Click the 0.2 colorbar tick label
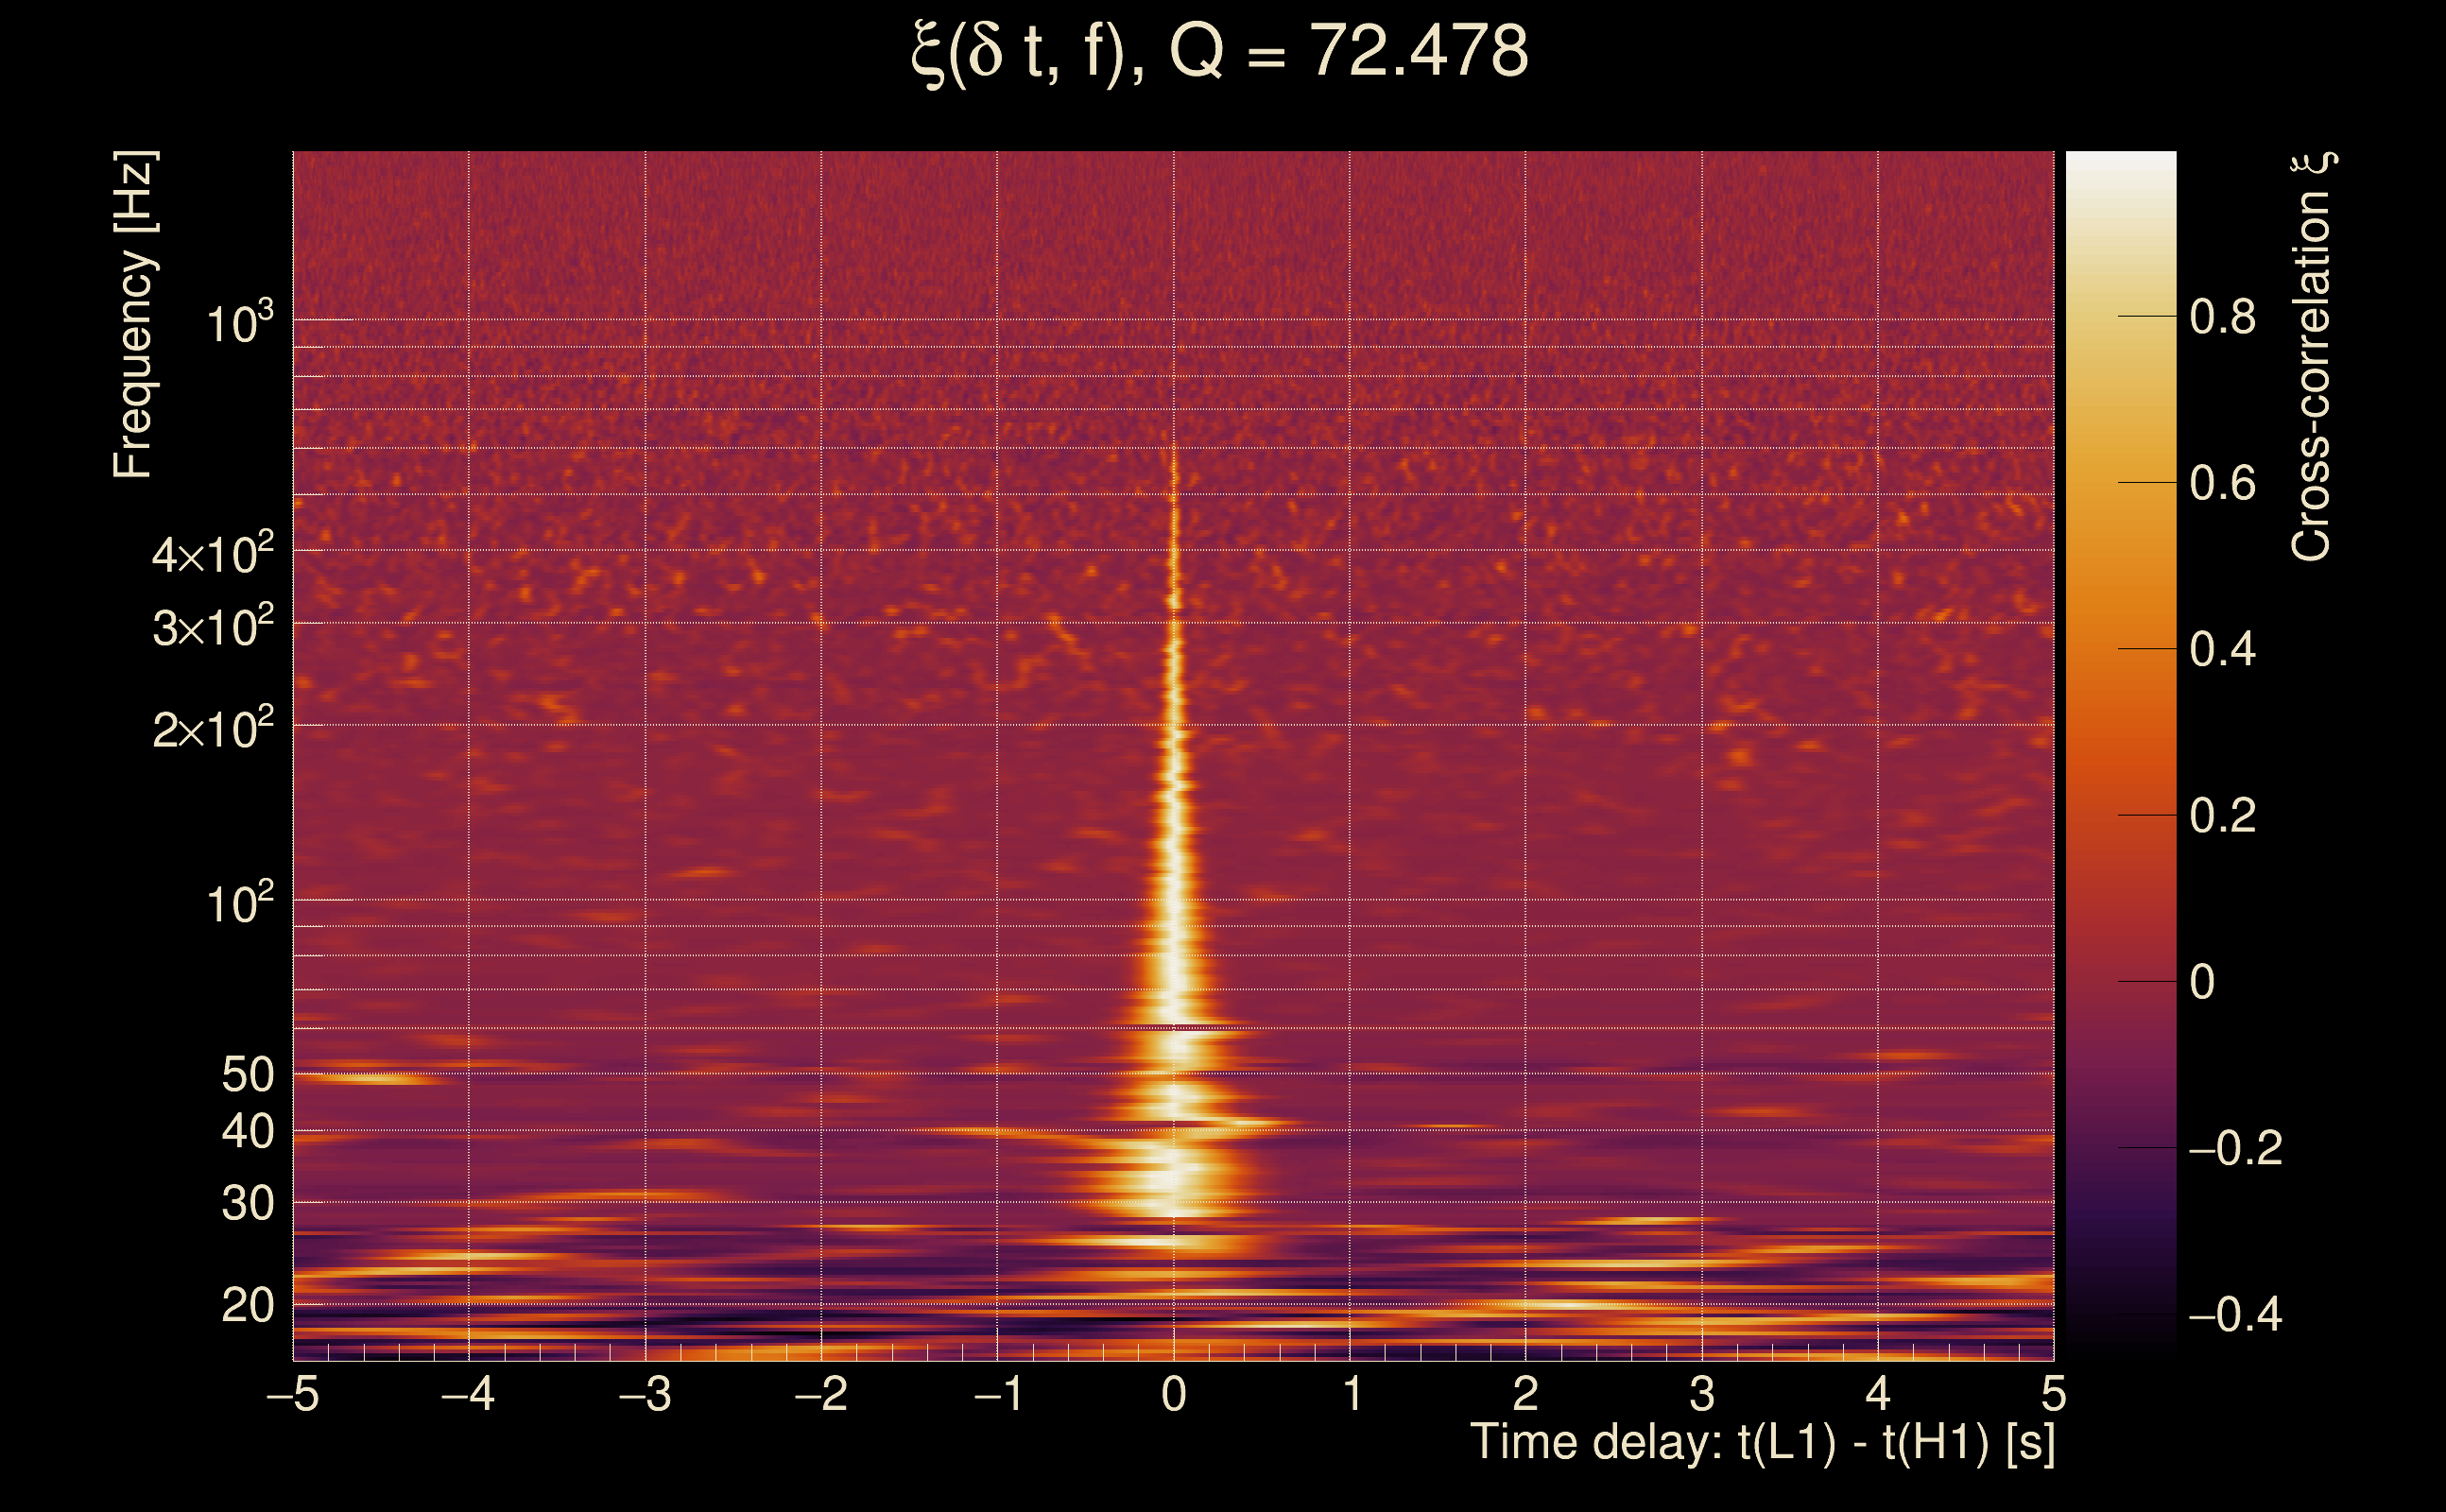The width and height of the screenshot is (2446, 1512). click(x=2222, y=816)
